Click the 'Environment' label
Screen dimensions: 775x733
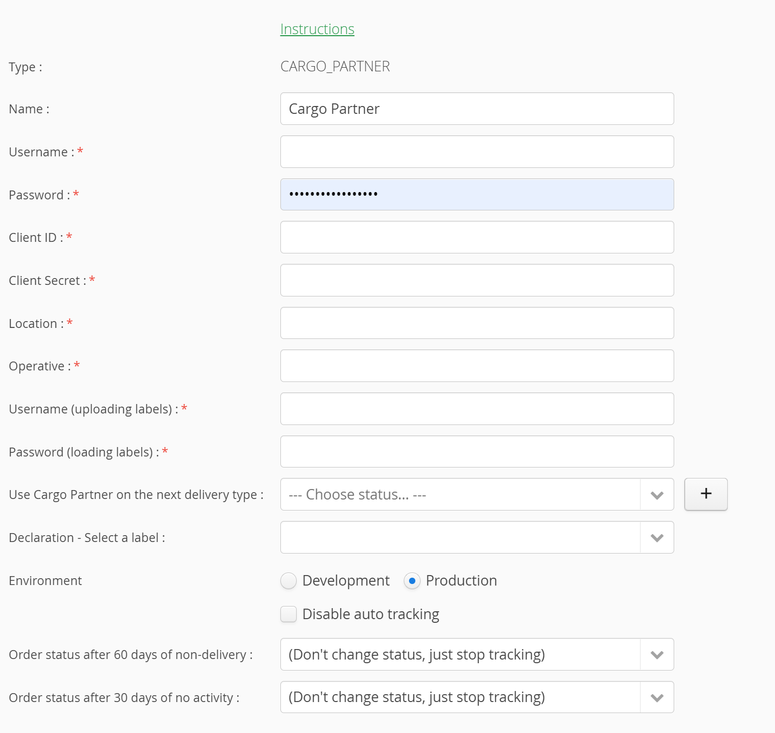(45, 581)
